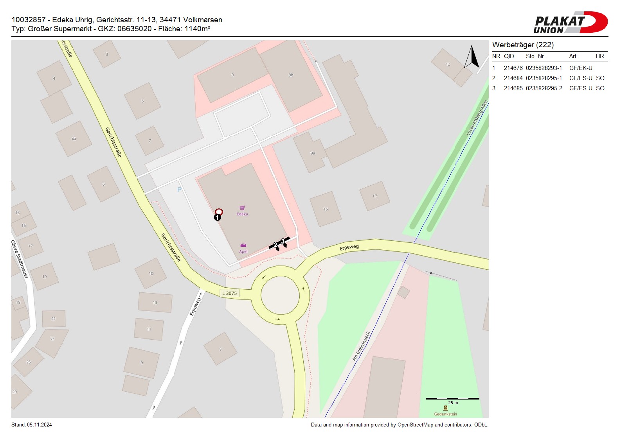Select table row with QID 214684
The width and height of the screenshot is (621, 439).
(549, 78)
